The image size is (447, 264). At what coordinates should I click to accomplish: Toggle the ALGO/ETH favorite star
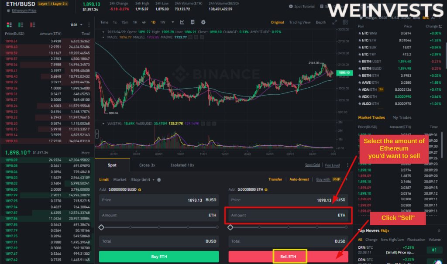click(360, 104)
